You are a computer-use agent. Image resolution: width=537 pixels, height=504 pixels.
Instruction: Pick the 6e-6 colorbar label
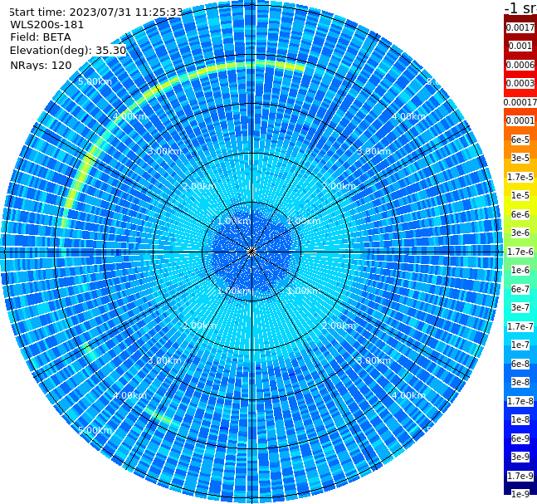coord(520,214)
